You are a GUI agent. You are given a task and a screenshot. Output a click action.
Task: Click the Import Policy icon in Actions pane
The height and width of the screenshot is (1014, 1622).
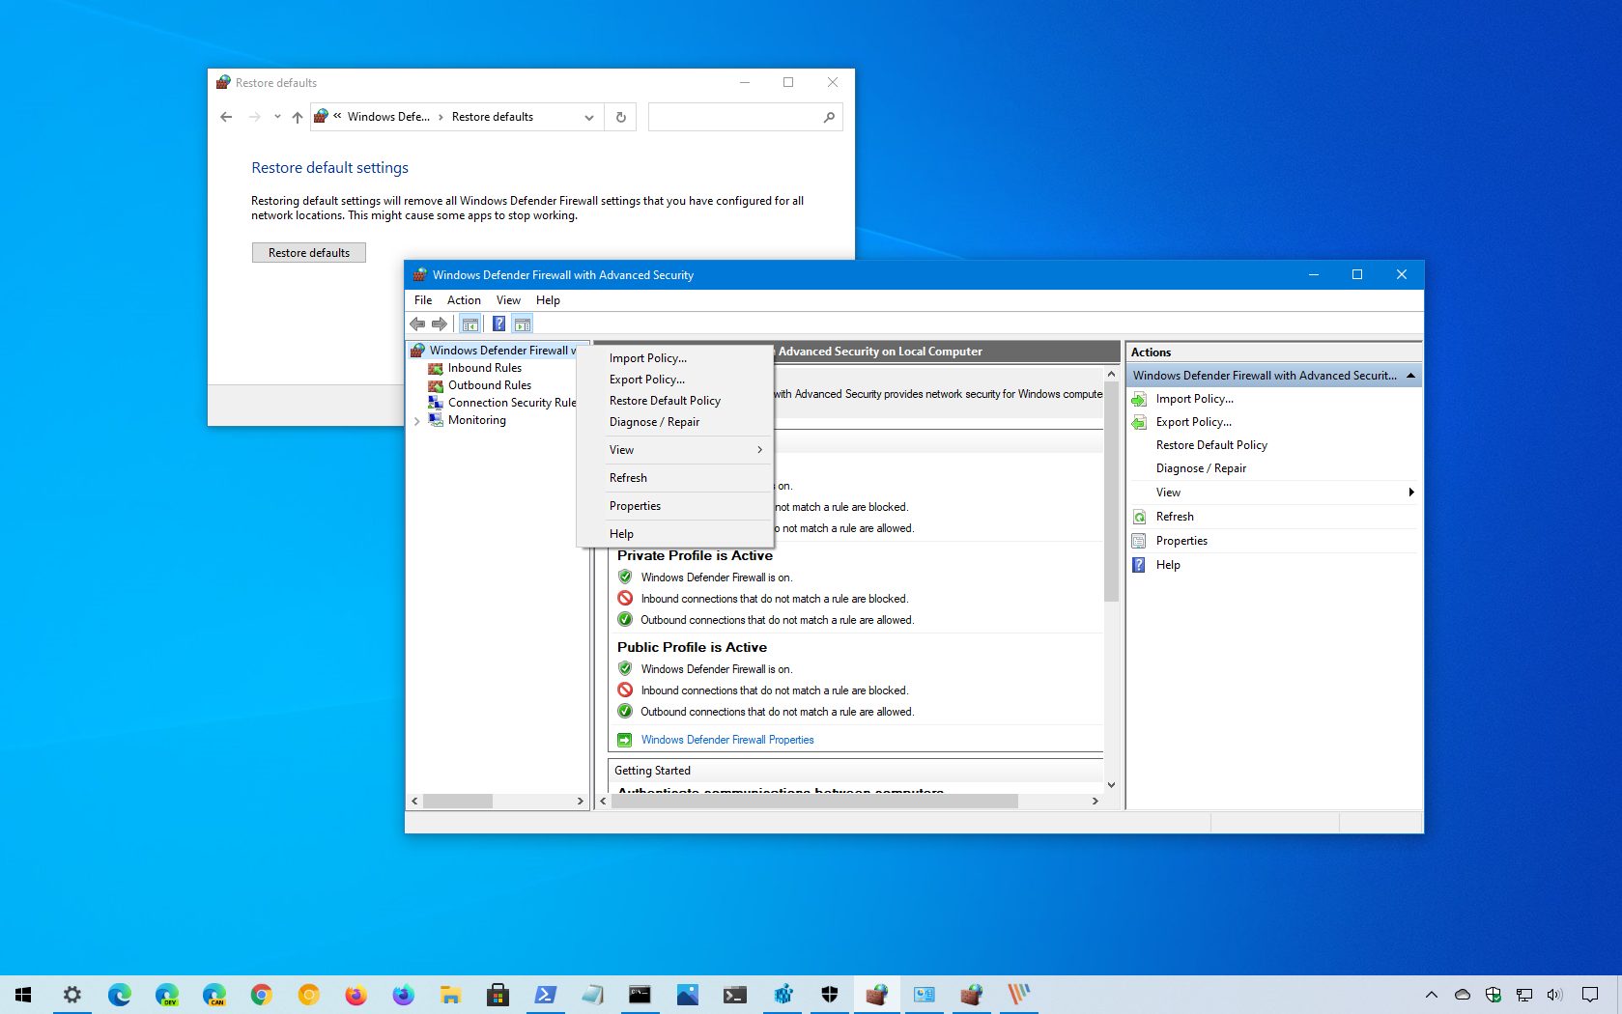[x=1139, y=399]
